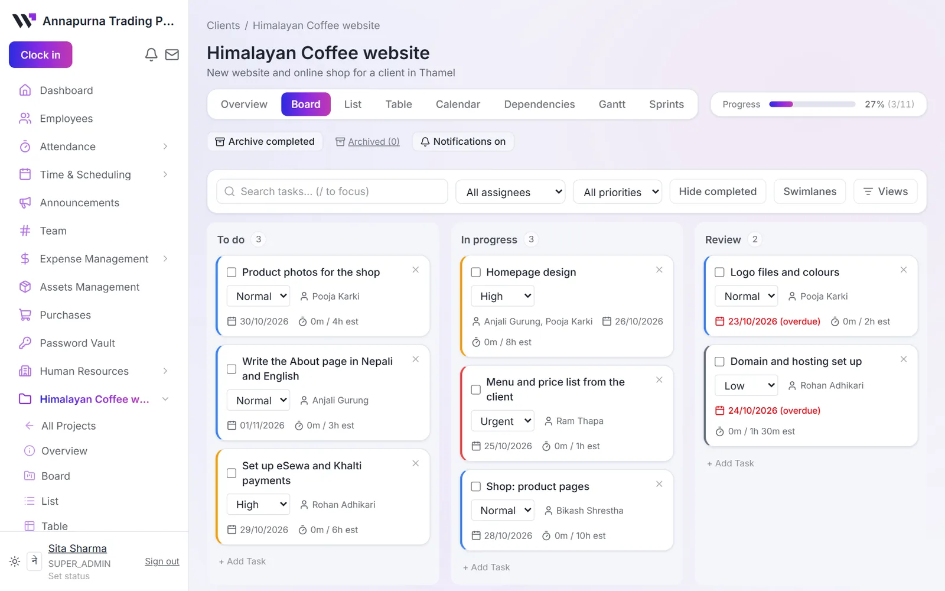The height and width of the screenshot is (591, 945).
Task: Click X on Product photos for the shop card
Action: [x=416, y=270]
